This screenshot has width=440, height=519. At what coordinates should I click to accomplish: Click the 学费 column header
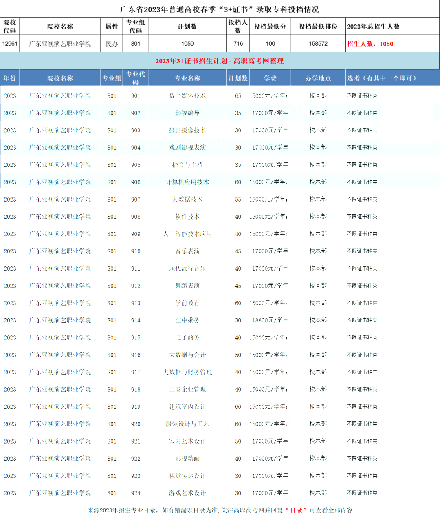click(270, 78)
